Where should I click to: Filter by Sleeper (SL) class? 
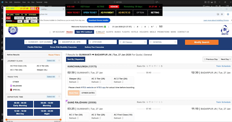coord(42,70)
